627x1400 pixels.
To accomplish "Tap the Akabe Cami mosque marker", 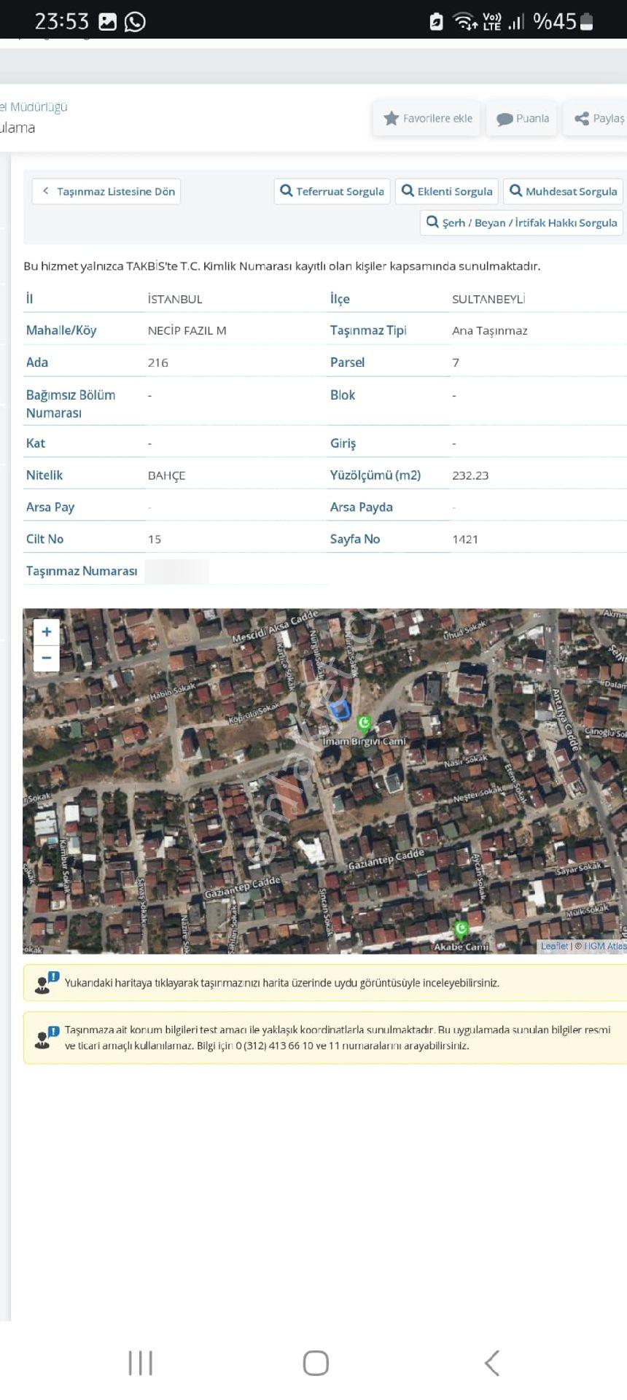I will tap(461, 929).
